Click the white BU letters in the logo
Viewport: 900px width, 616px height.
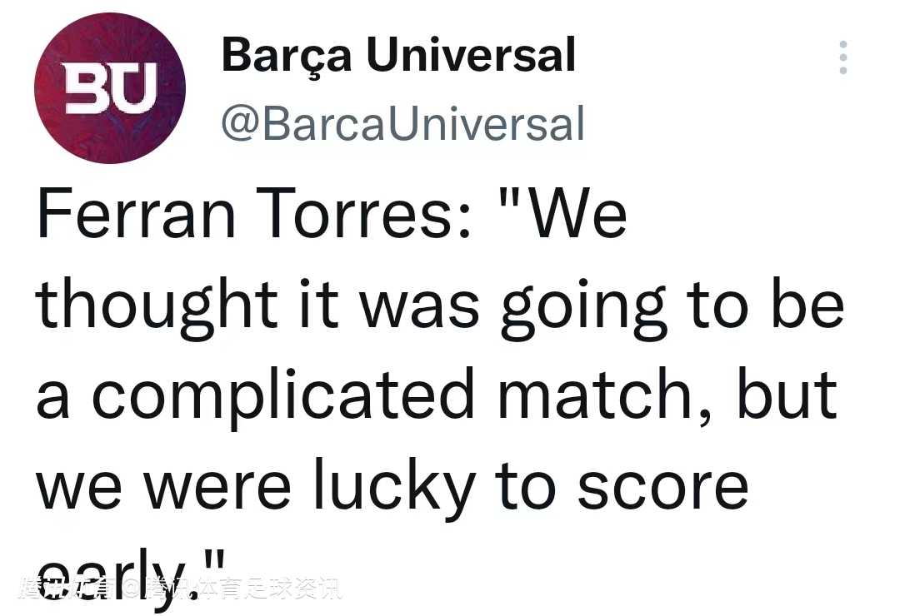(111, 89)
